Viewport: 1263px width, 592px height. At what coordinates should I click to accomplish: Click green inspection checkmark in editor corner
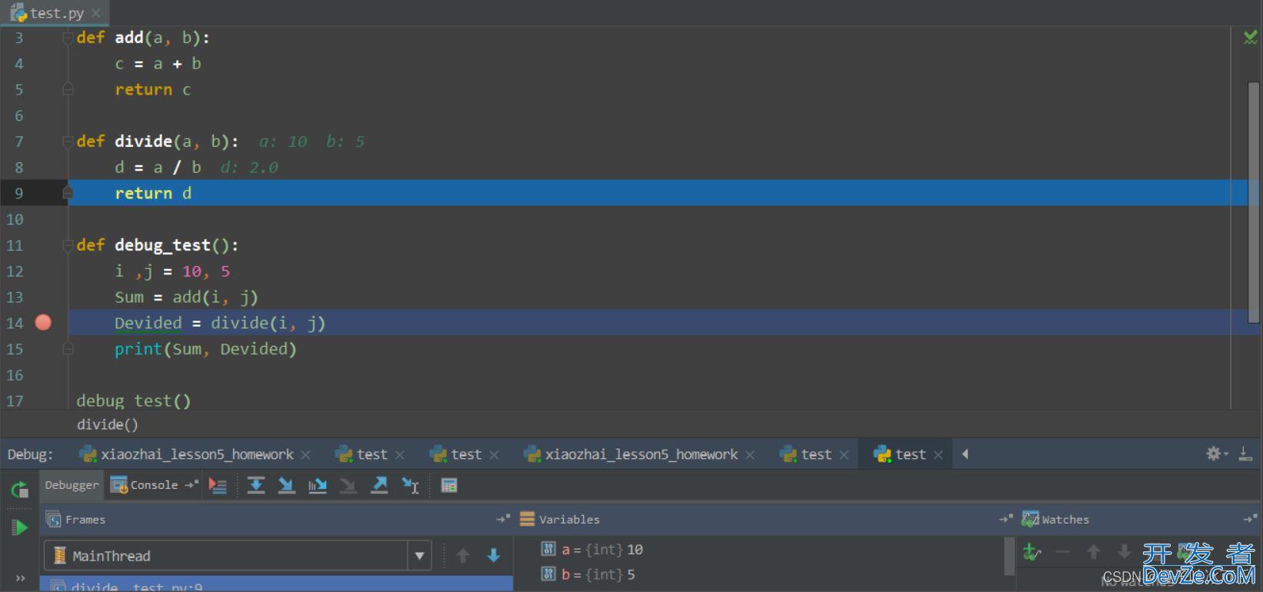pyautogui.click(x=1251, y=37)
